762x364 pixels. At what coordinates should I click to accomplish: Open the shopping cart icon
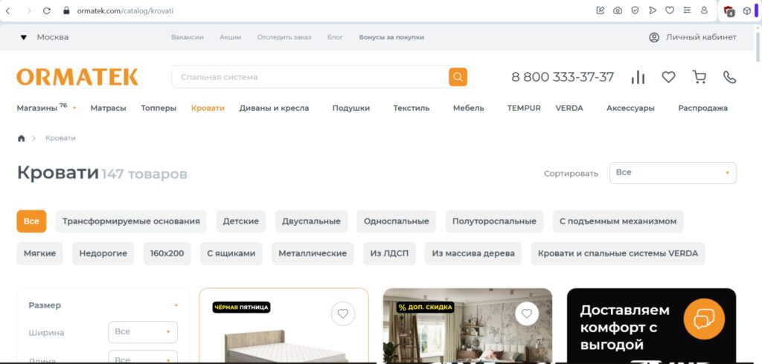click(699, 77)
